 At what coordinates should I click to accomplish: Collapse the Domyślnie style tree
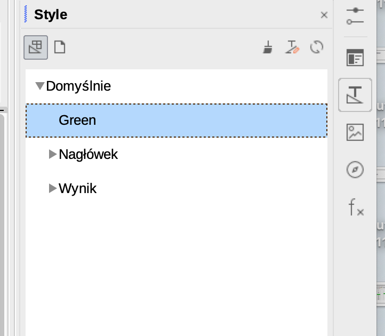(x=40, y=86)
